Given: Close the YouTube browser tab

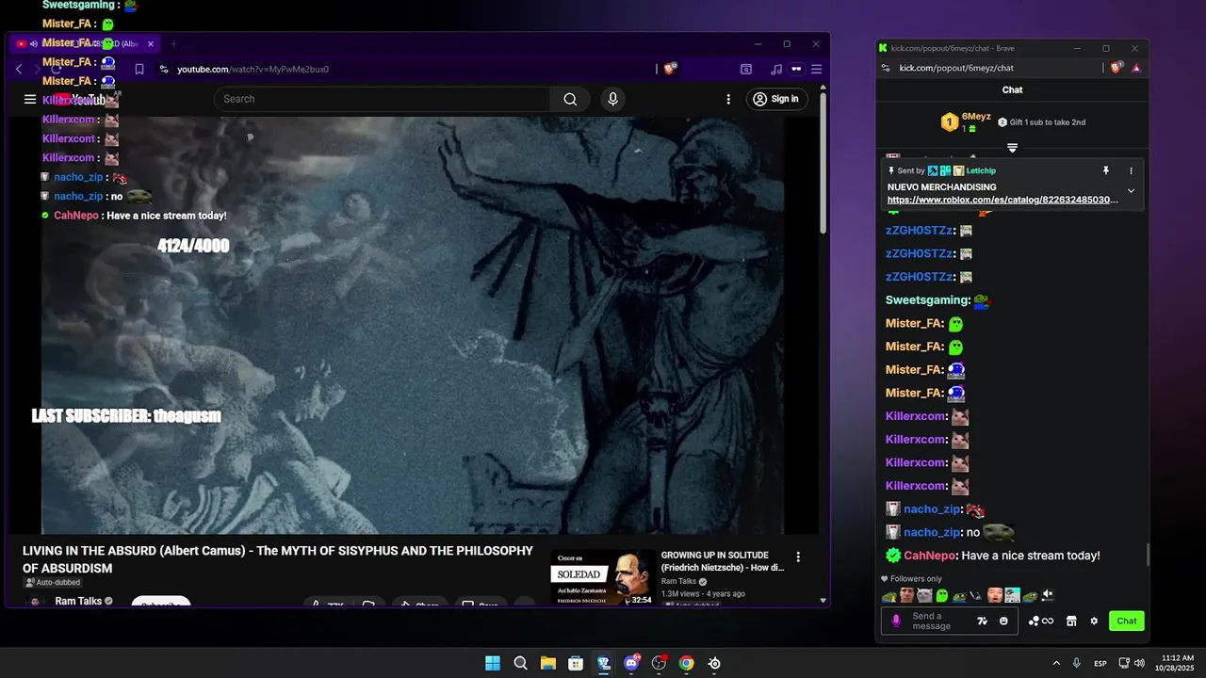Looking at the screenshot, I should (x=150, y=43).
